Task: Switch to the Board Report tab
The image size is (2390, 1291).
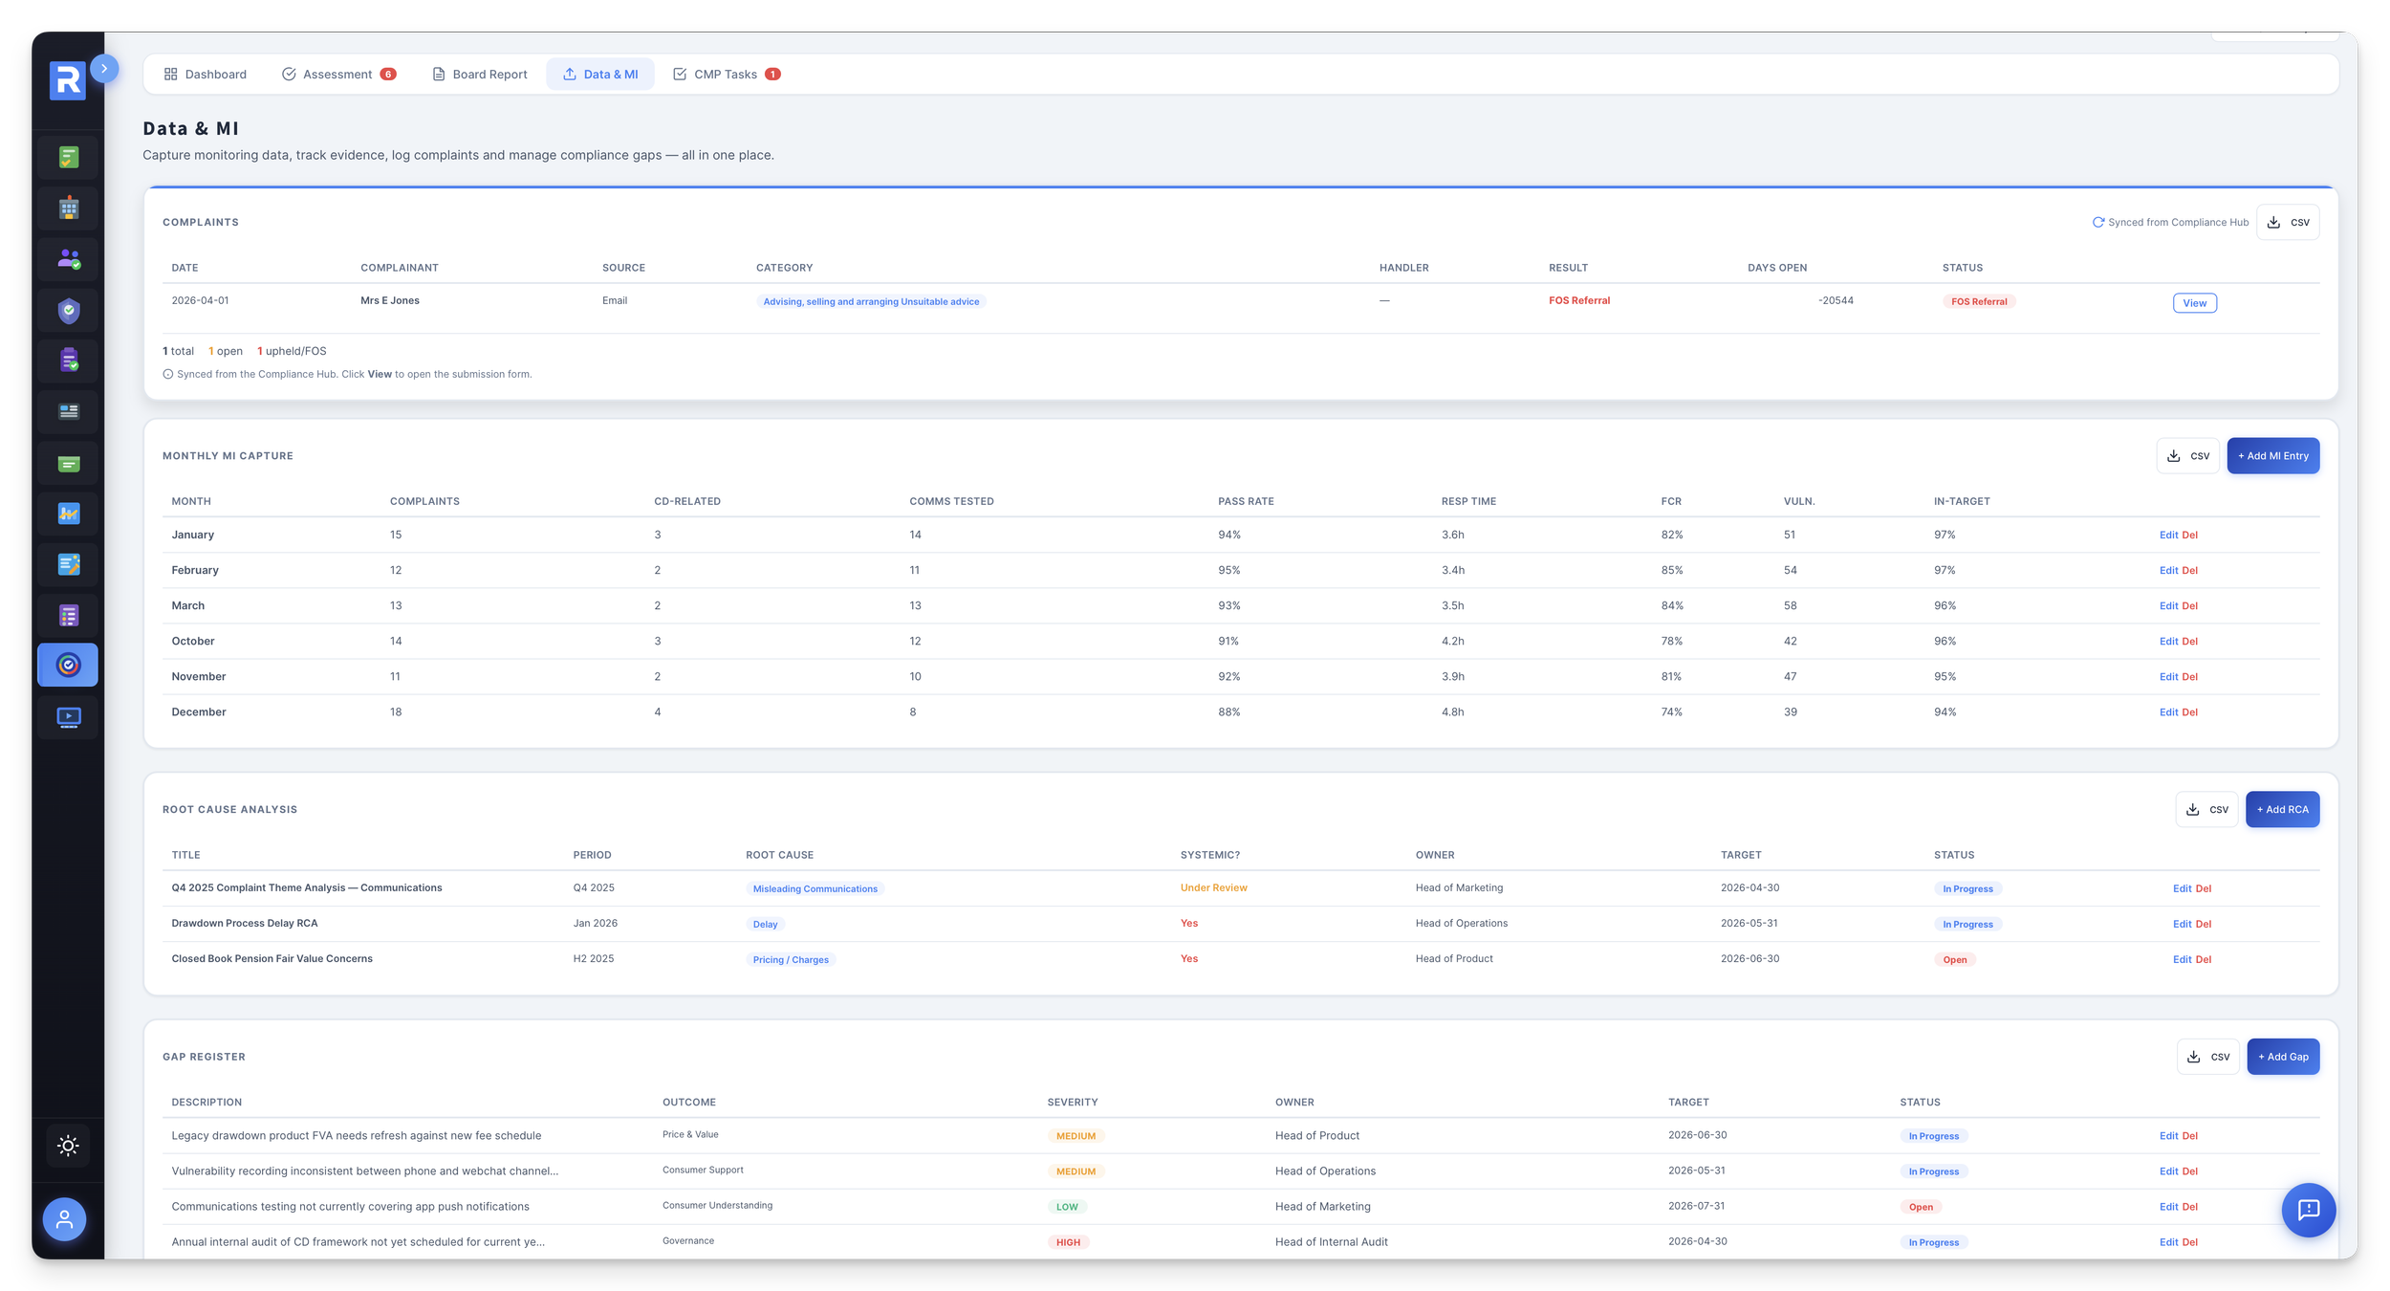Action: tap(480, 75)
